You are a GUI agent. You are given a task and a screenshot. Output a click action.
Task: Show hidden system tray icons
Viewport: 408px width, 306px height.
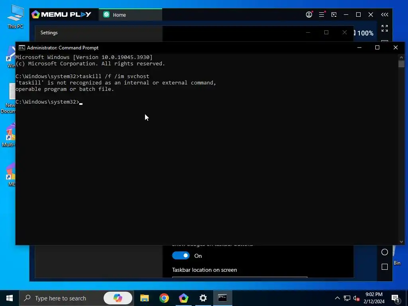[337, 298]
